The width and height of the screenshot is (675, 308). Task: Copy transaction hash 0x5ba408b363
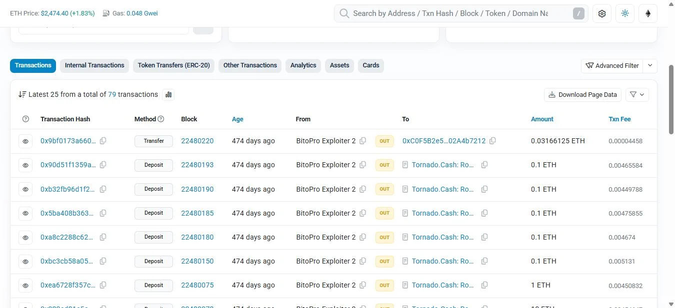103,213
